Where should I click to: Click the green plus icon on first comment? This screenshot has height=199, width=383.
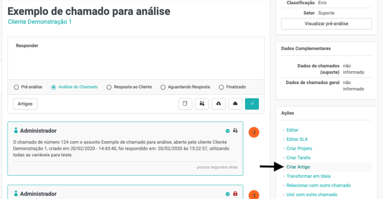coord(227,131)
